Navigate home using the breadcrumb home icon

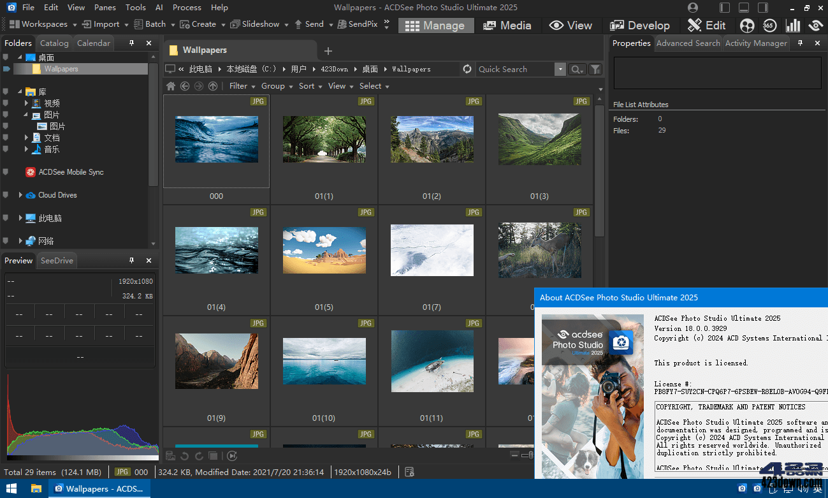click(170, 85)
